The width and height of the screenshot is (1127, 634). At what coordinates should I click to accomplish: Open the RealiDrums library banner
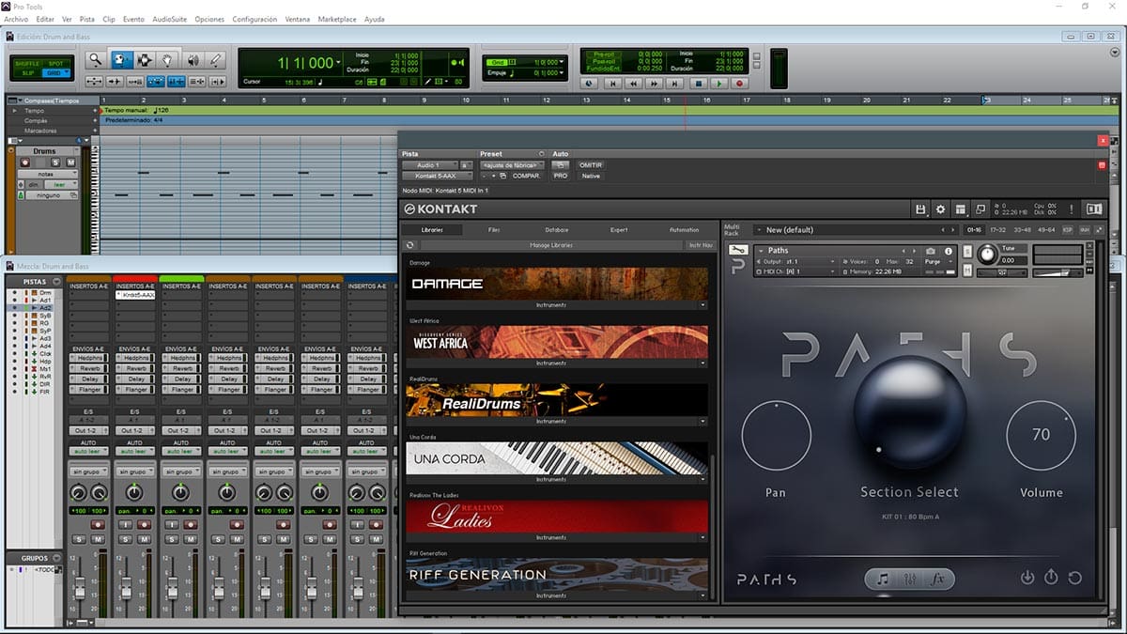click(x=557, y=400)
